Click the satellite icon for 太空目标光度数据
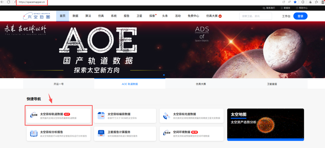This screenshot has width=325, height=148. coord(167,116)
